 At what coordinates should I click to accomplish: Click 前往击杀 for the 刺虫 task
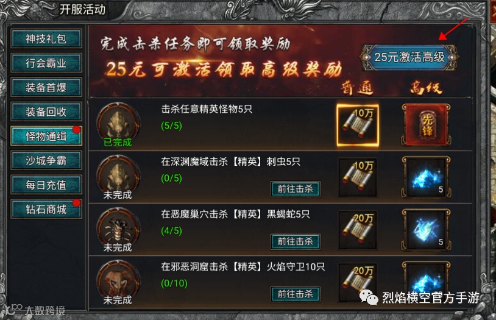[296, 189]
